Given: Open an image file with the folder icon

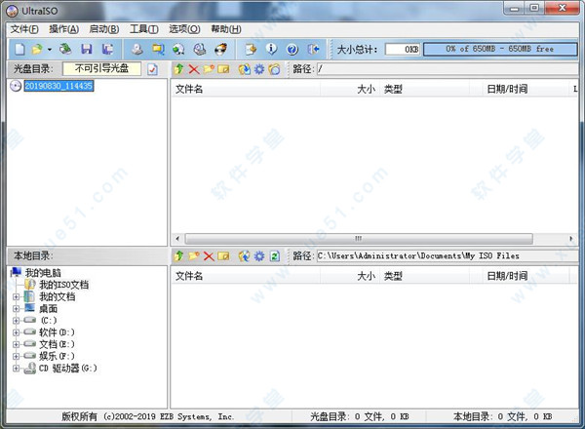Looking at the screenshot, I should coord(37,50).
